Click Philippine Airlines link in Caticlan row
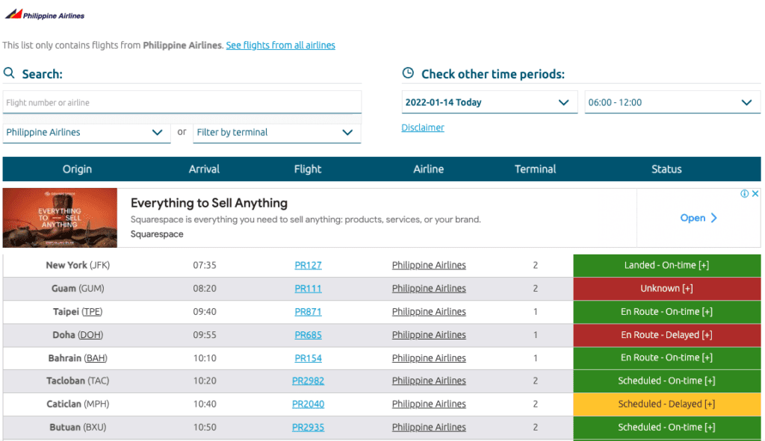765x441 pixels. [429, 404]
